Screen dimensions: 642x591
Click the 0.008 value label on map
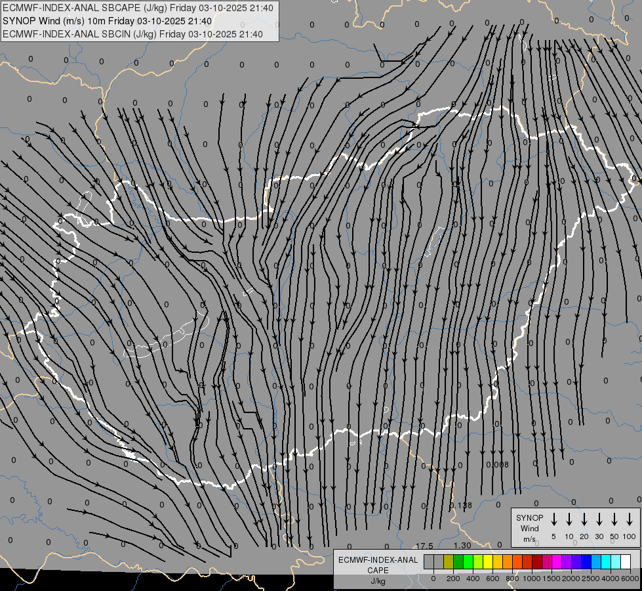pos(497,465)
